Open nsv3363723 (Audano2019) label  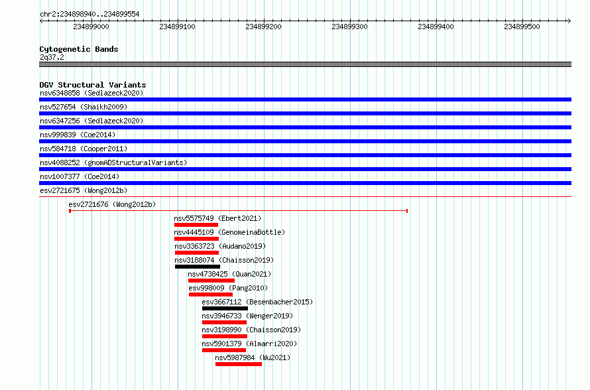click(x=220, y=246)
